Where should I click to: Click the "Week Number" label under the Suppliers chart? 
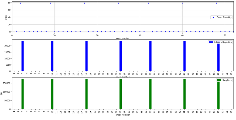[122, 115]
